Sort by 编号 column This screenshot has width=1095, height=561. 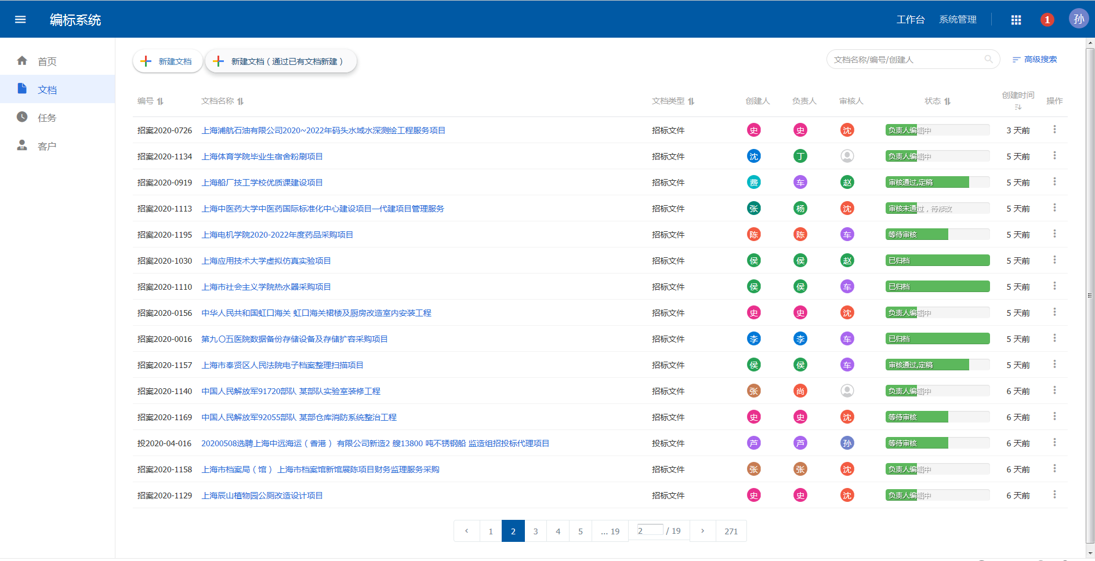[160, 101]
